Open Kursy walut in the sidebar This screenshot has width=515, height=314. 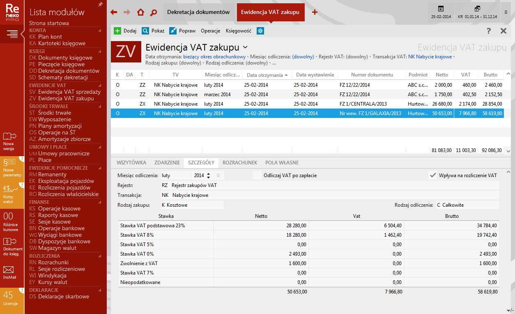pyautogui.click(x=12, y=194)
